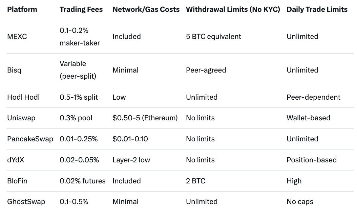Click the "No caps" daily limit cell
This screenshot has width=357, height=219.
300,202
